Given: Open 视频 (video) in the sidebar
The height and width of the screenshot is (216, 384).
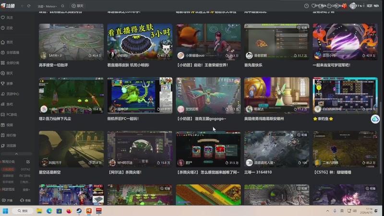Looking at the screenshot, I should point(7,125).
